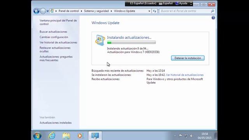Viewport: 249px width, 140px height.
Task: Click Buscar actualizaciones link
Action: pyautogui.click(x=53, y=31)
